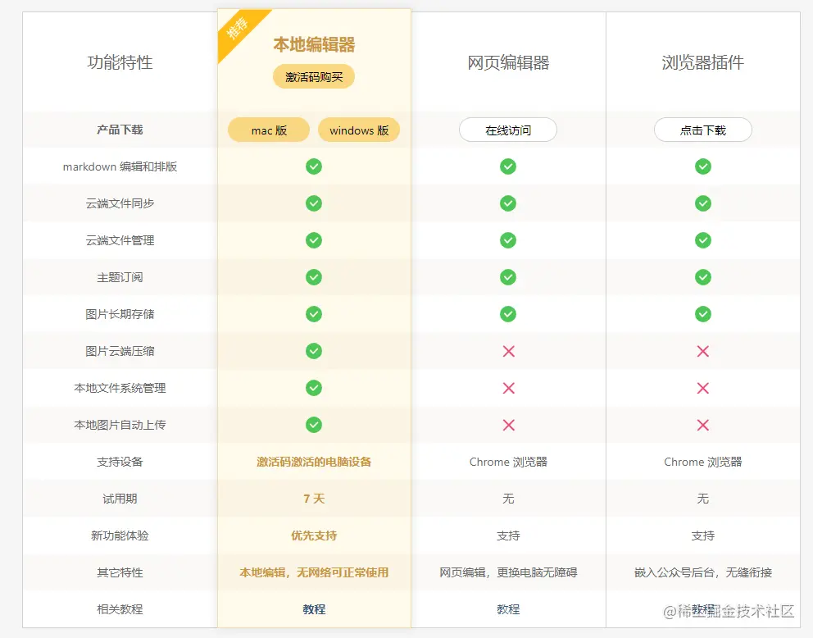
Task: Click Chrome 浏览器 under 浏览器插件
Action: tap(703, 462)
